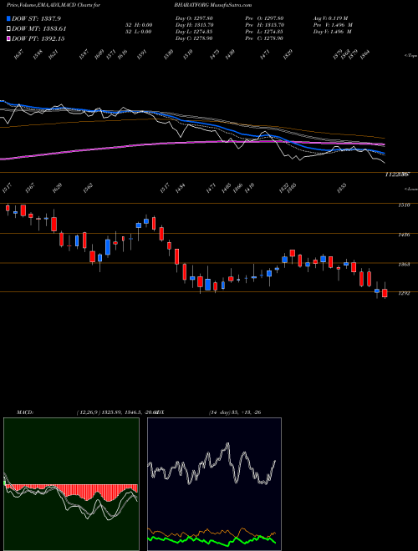Click the 'Day O: 1297.80' value
This screenshot has height=551, width=418.
[194, 18]
